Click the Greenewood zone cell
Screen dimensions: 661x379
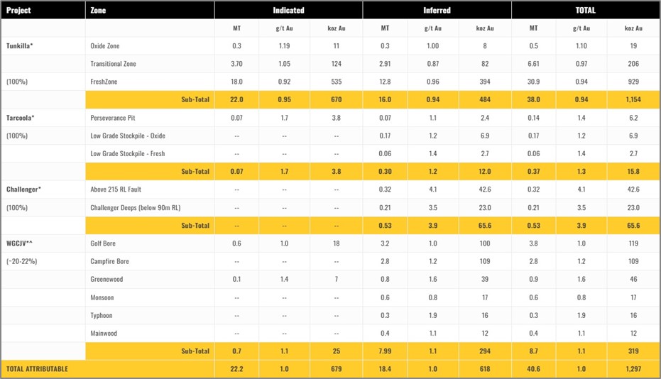[106, 279]
